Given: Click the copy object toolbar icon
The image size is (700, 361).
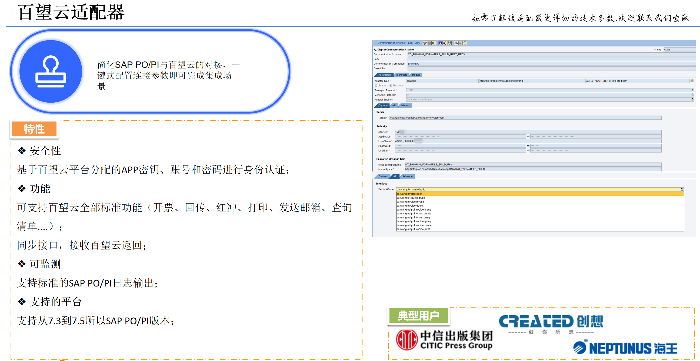Looking at the screenshot, I should pos(434,43).
